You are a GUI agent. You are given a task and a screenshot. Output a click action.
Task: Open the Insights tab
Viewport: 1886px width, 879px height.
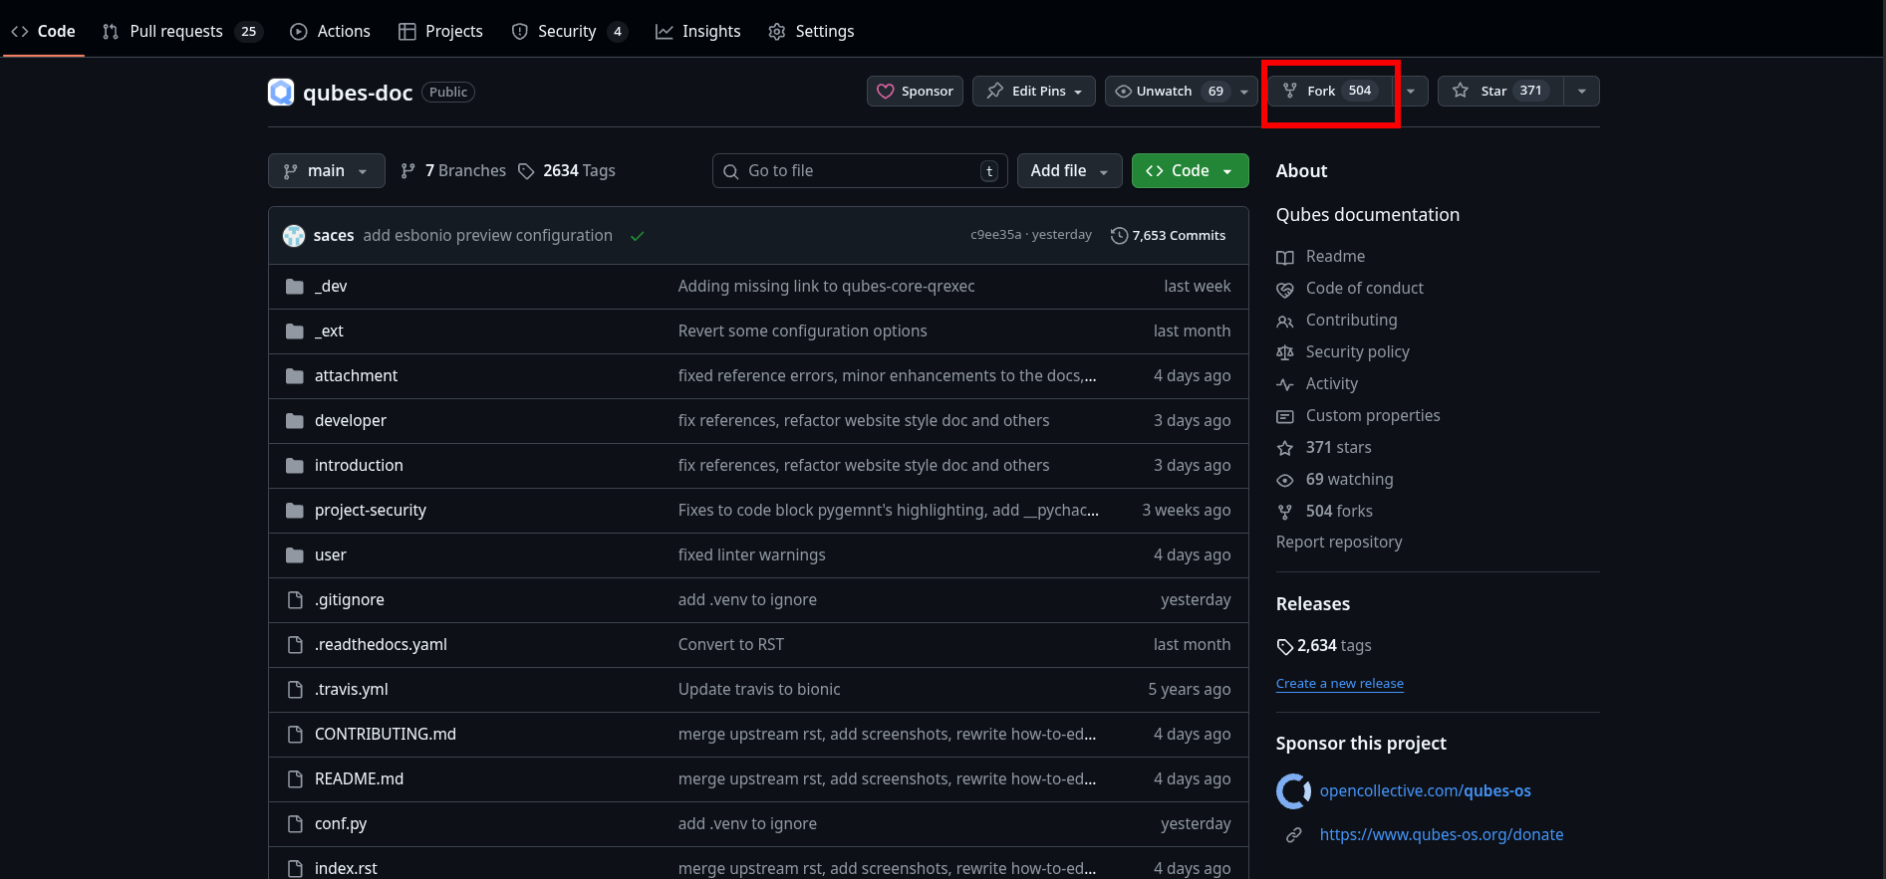697,31
